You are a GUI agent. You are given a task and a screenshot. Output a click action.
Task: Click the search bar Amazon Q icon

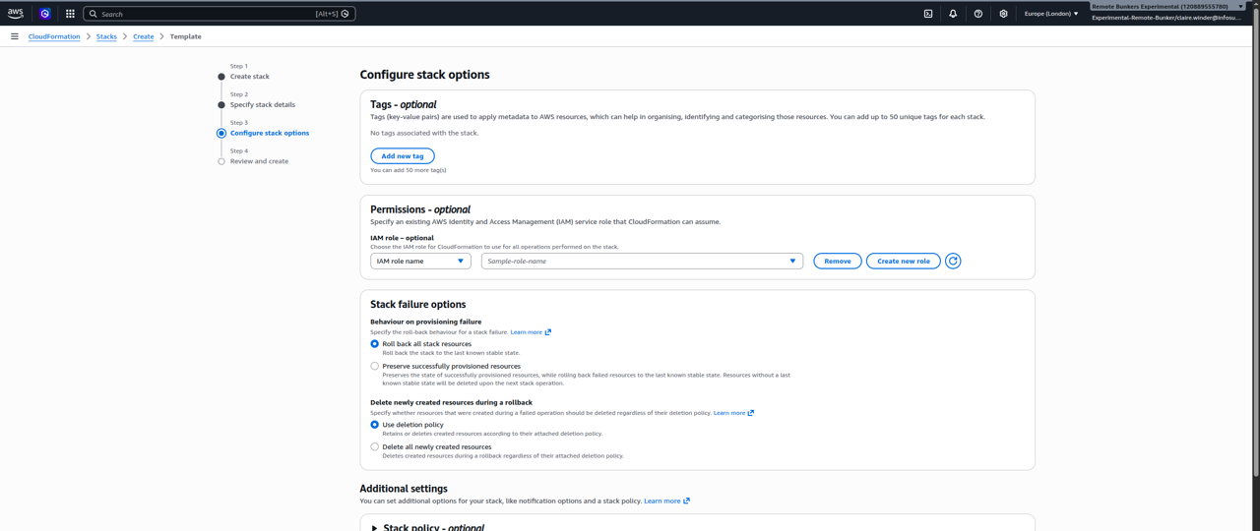pyautogui.click(x=346, y=14)
